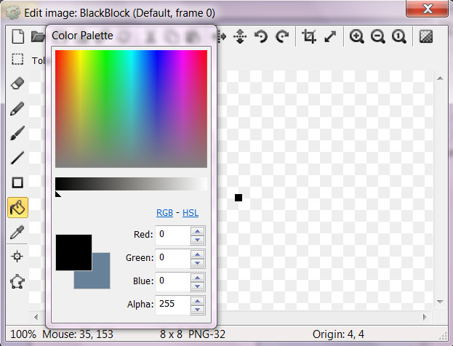The height and width of the screenshot is (346, 453).
Task: Select the Origin point tool
Action: click(18, 257)
